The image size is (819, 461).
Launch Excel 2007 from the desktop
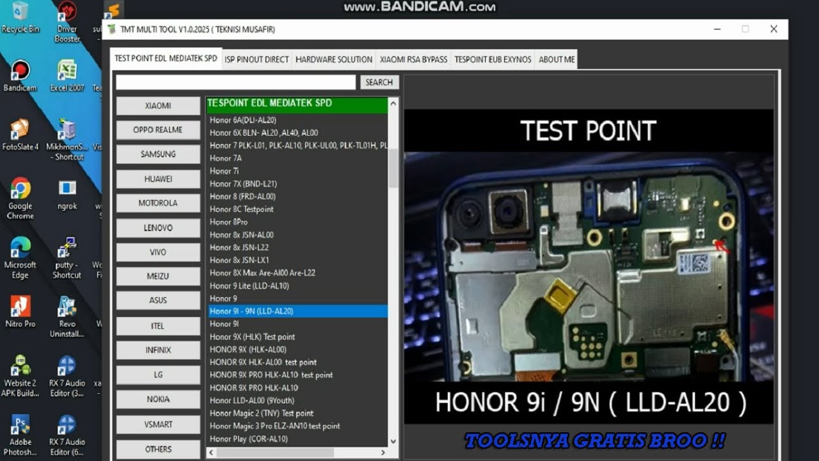coord(67,76)
